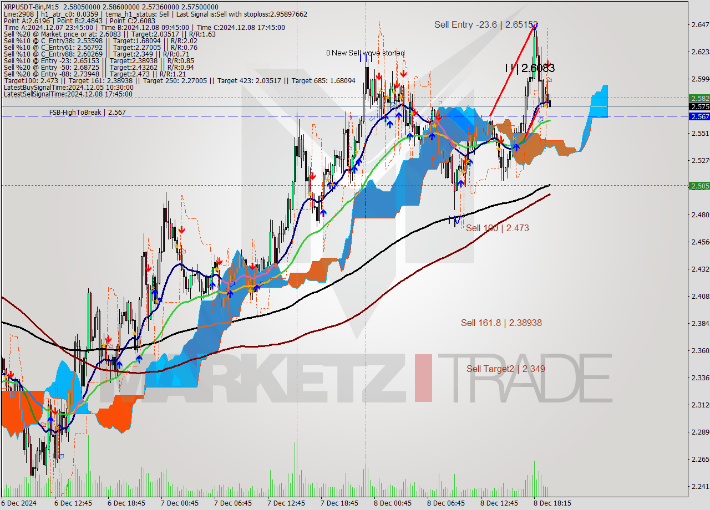Click the 2.241 price axis label
This screenshot has height=510, width=710.
pos(700,486)
